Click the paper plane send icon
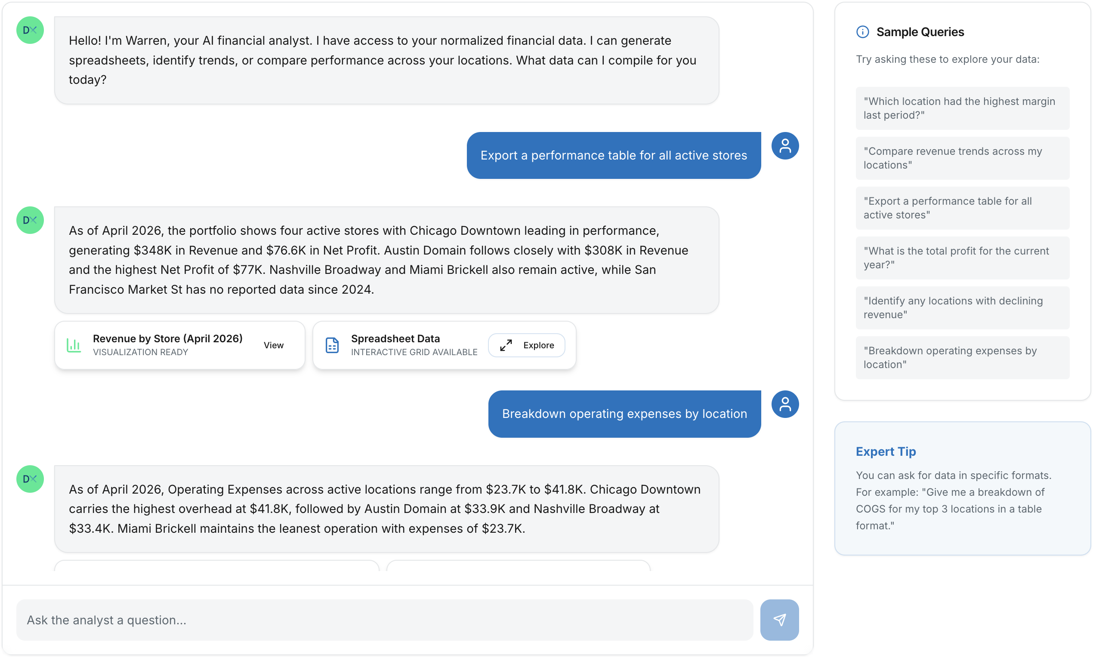This screenshot has width=1093, height=657. [779, 620]
